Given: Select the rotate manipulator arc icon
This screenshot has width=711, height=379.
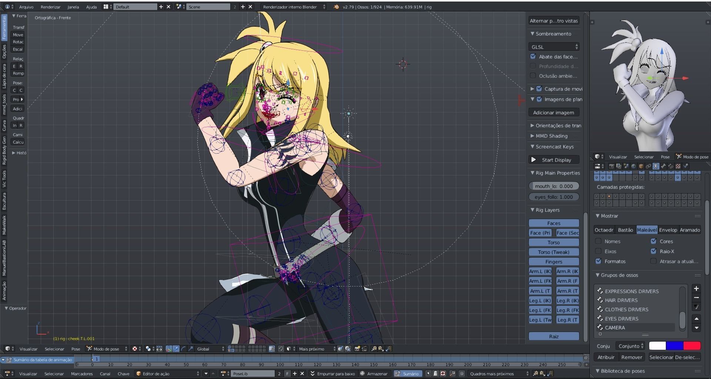Looking at the screenshot, I should coord(183,349).
